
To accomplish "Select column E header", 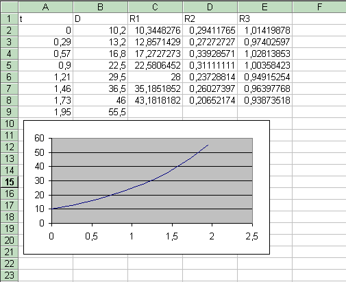I will pyautogui.click(x=265, y=7).
